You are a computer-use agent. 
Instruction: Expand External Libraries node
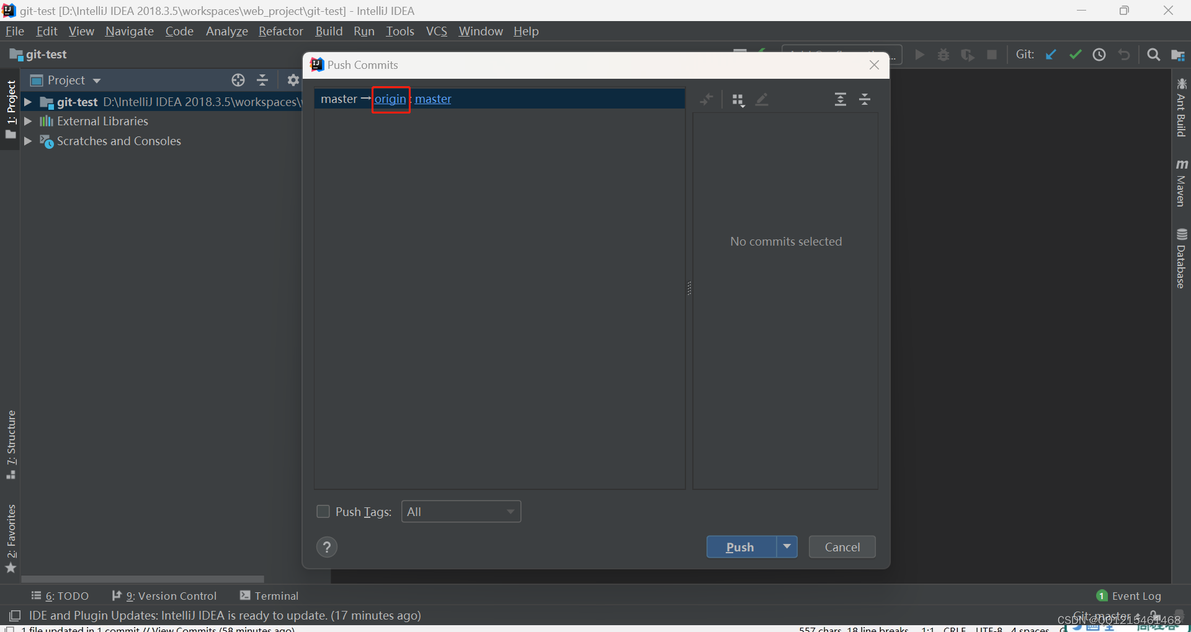point(28,122)
